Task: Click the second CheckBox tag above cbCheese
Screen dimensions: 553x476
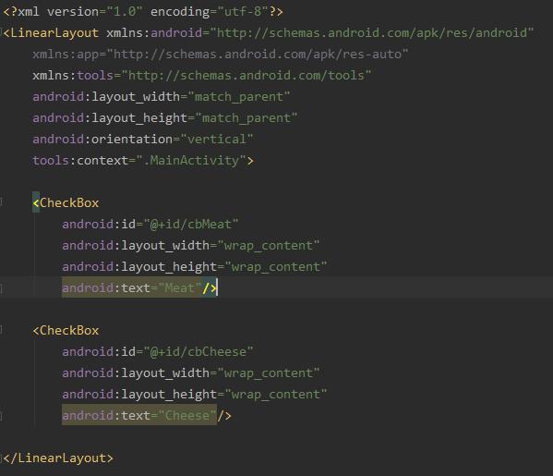Action: tap(66, 330)
